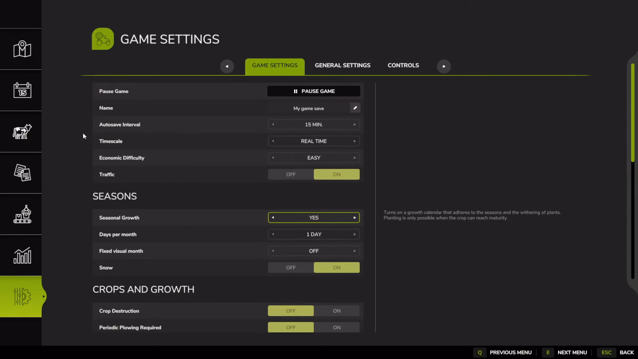This screenshot has height=359, width=638.
Task: Click the pencil icon to edit save name
Action: (x=355, y=108)
